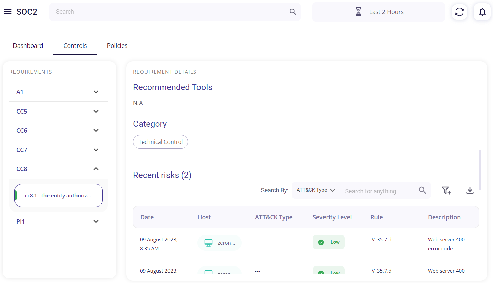Click the Technical Control category chip

click(160, 142)
